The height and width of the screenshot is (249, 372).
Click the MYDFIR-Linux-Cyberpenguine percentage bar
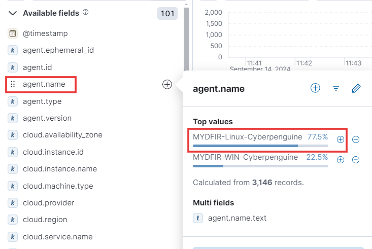(260, 146)
